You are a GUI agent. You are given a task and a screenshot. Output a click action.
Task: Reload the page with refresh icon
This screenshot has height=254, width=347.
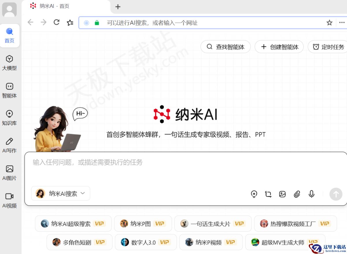point(57,23)
